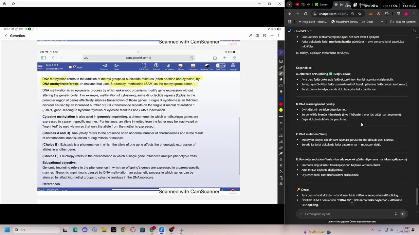Open PowerPoint Sunusu bookmark
Image resolution: width=419 pixels, height=235 pixels.
point(345,22)
